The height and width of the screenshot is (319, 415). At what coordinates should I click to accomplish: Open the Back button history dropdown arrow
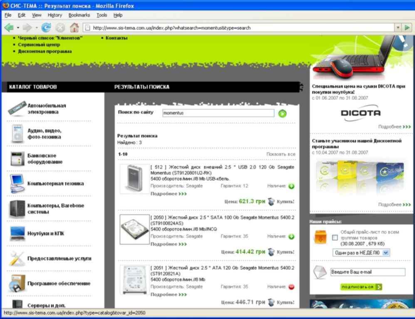coord(18,28)
